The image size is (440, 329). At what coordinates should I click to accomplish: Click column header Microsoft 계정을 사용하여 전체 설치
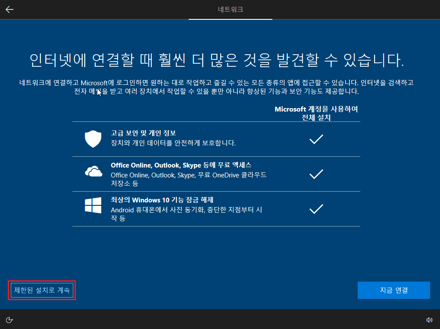[x=316, y=113]
